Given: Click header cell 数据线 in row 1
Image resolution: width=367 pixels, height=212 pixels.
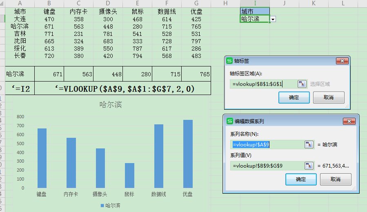Looking at the screenshot, I should pos(167,11).
